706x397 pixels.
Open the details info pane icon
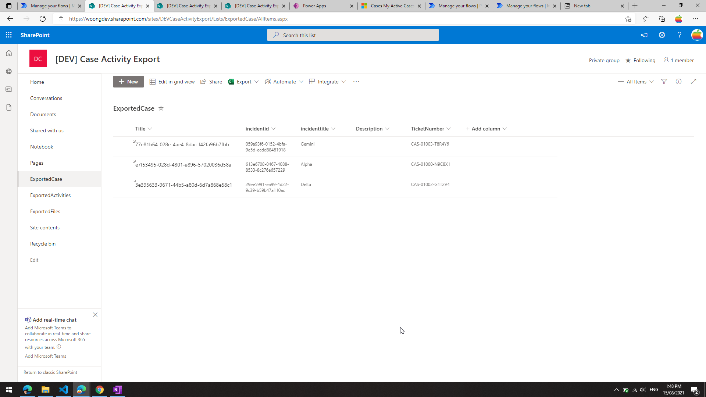point(678,82)
